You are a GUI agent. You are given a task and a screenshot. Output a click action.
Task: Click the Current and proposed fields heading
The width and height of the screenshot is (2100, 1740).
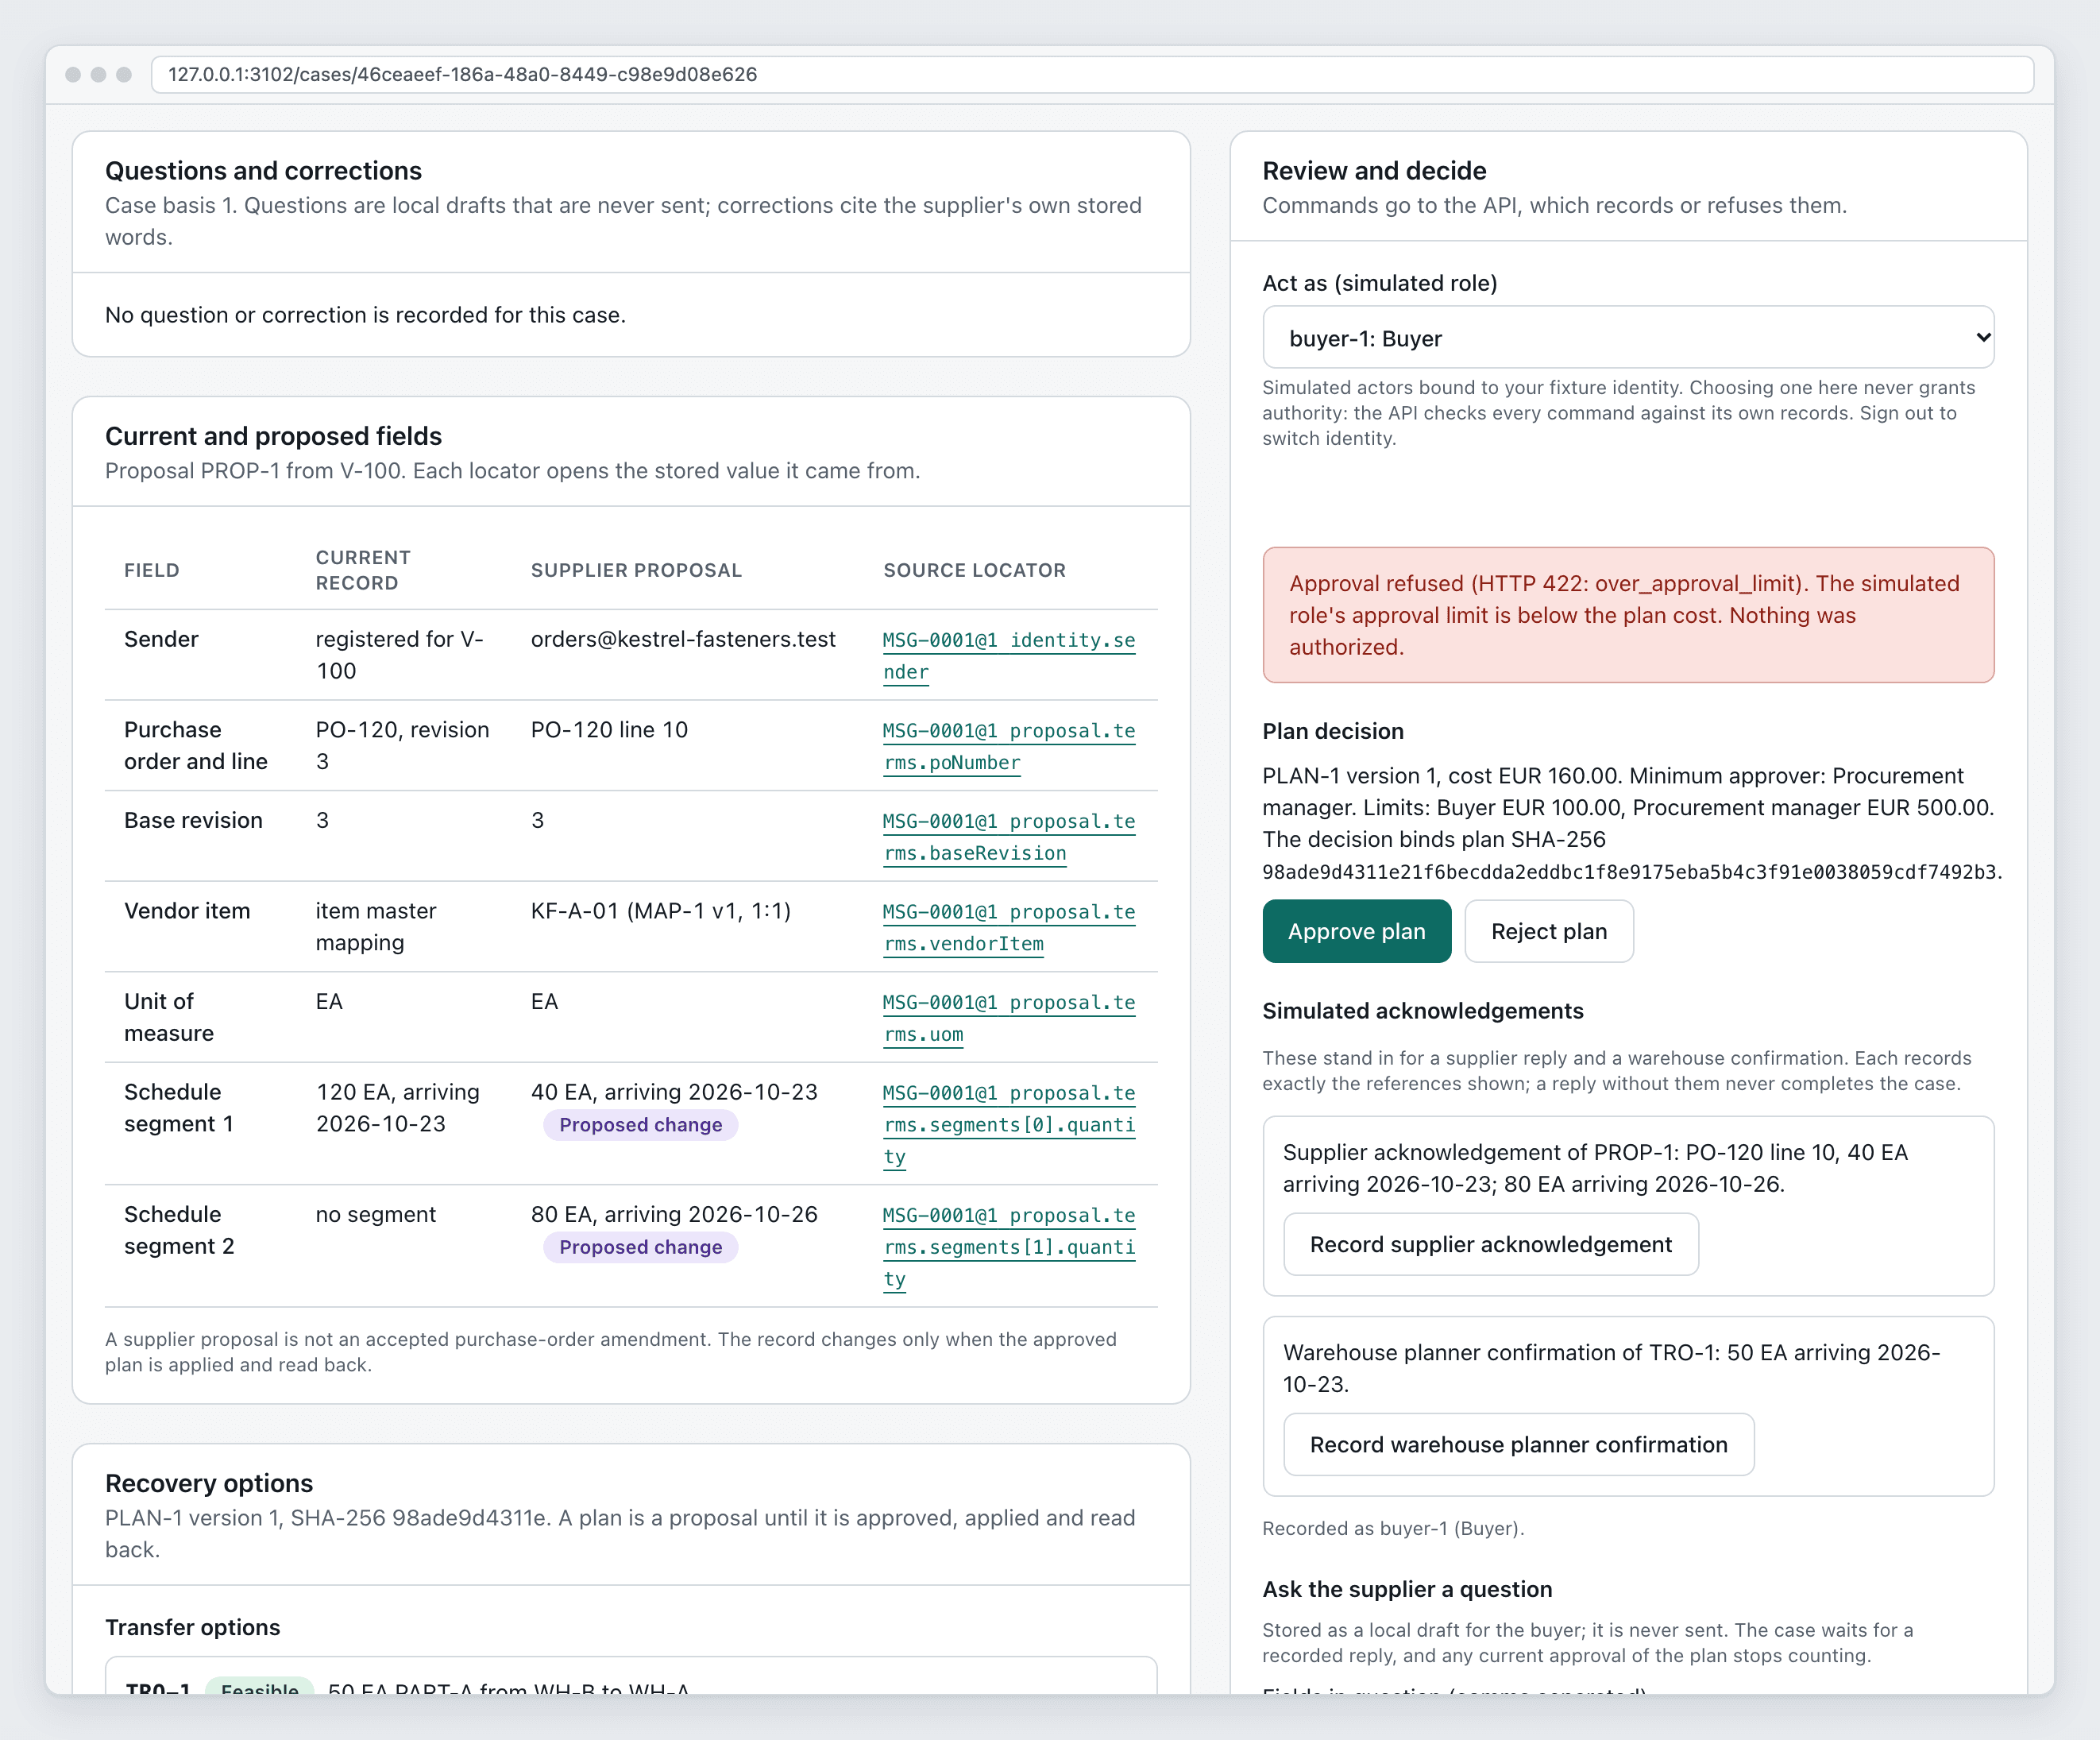(x=273, y=435)
